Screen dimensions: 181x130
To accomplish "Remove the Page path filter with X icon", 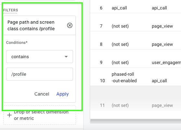I will click(70, 25).
